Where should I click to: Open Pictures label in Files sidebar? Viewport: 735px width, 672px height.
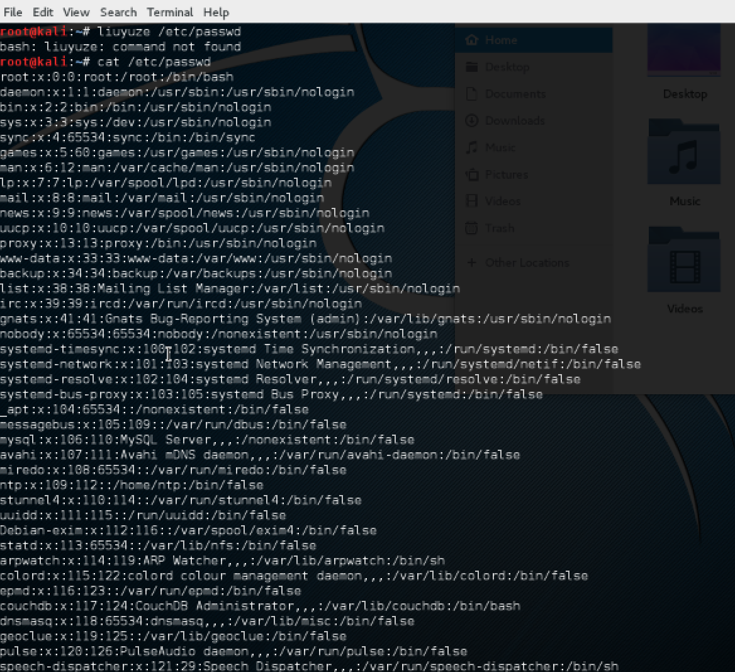tap(507, 174)
